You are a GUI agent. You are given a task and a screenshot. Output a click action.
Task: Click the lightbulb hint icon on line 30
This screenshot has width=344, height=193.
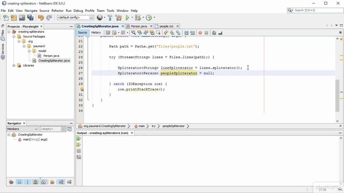82,90
